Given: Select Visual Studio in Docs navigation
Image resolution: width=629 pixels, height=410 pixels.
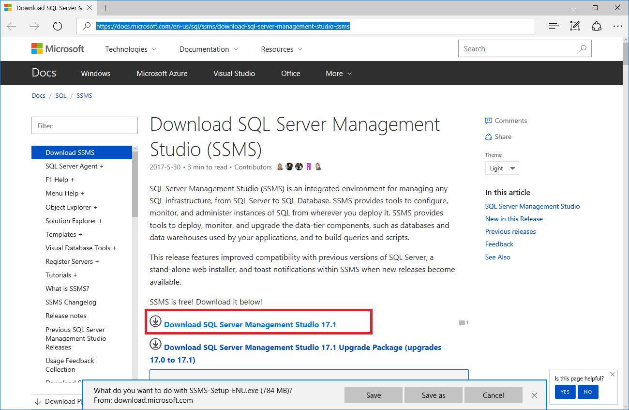Looking at the screenshot, I should click(x=234, y=73).
